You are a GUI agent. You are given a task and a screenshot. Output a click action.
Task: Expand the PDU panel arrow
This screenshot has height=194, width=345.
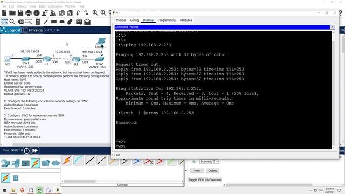[x=185, y=170]
